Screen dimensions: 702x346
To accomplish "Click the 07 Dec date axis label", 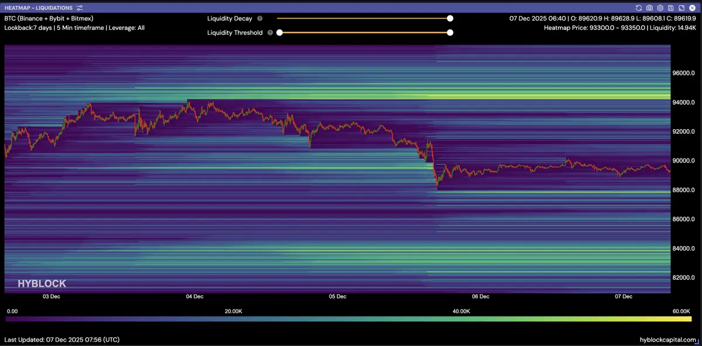I will (624, 297).
